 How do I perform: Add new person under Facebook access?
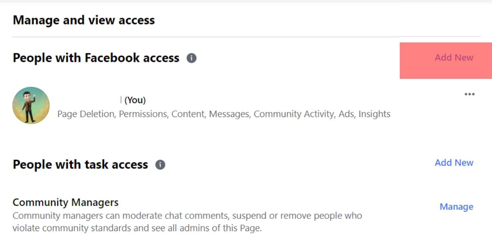pos(454,58)
